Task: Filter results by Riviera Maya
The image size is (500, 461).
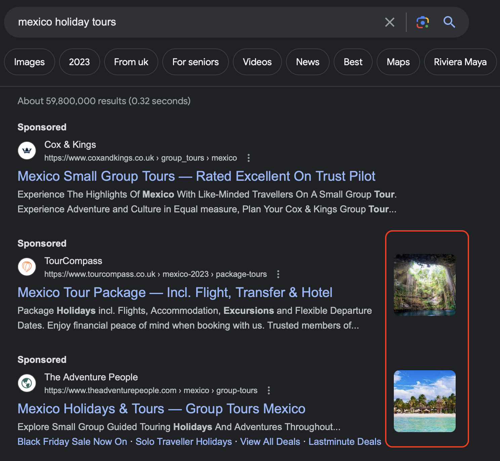Action: coord(460,62)
